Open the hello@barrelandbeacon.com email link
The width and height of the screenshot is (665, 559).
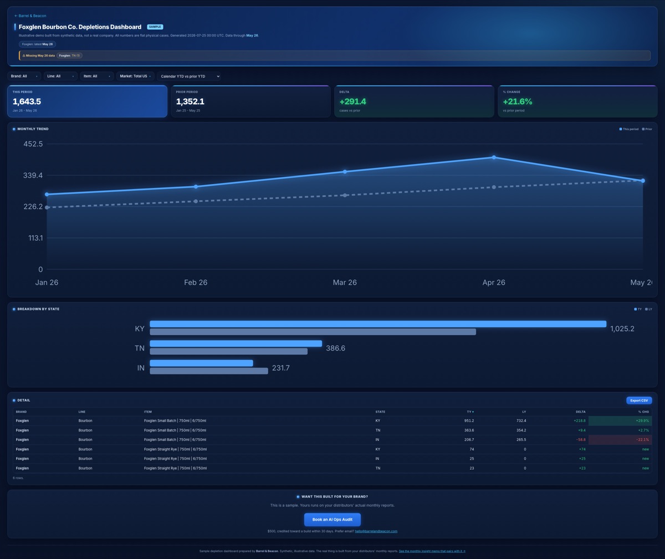pyautogui.click(x=376, y=531)
